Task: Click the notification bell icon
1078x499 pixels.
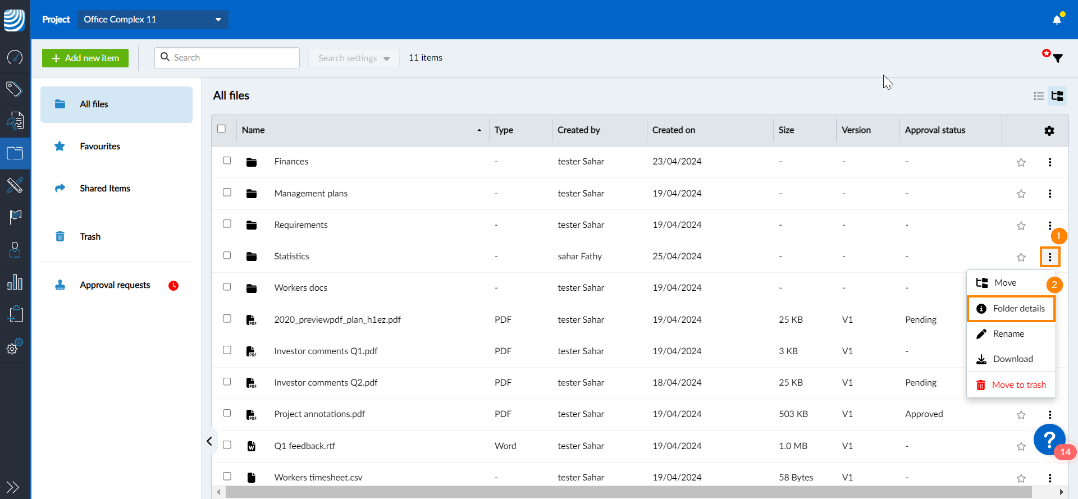Action: pyautogui.click(x=1057, y=20)
